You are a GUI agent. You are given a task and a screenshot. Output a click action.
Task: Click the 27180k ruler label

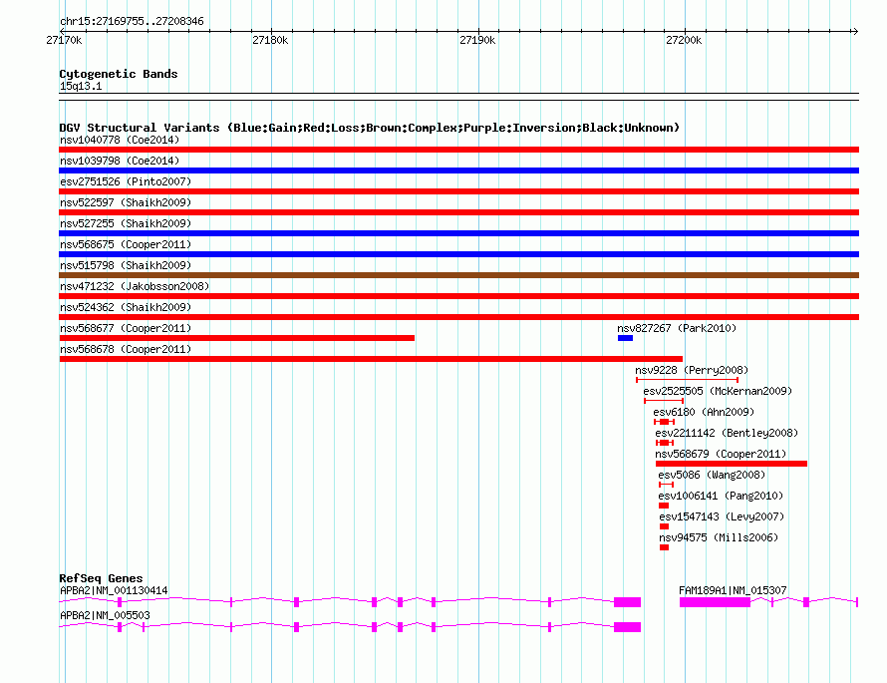(270, 40)
